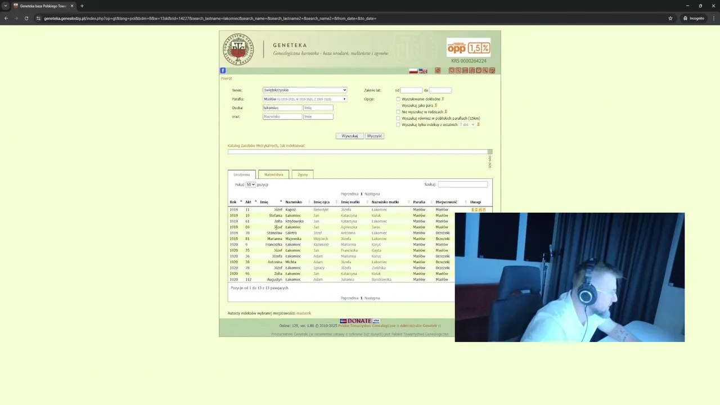Open the Facebook page icon
This screenshot has width=720, height=405.
[223, 70]
